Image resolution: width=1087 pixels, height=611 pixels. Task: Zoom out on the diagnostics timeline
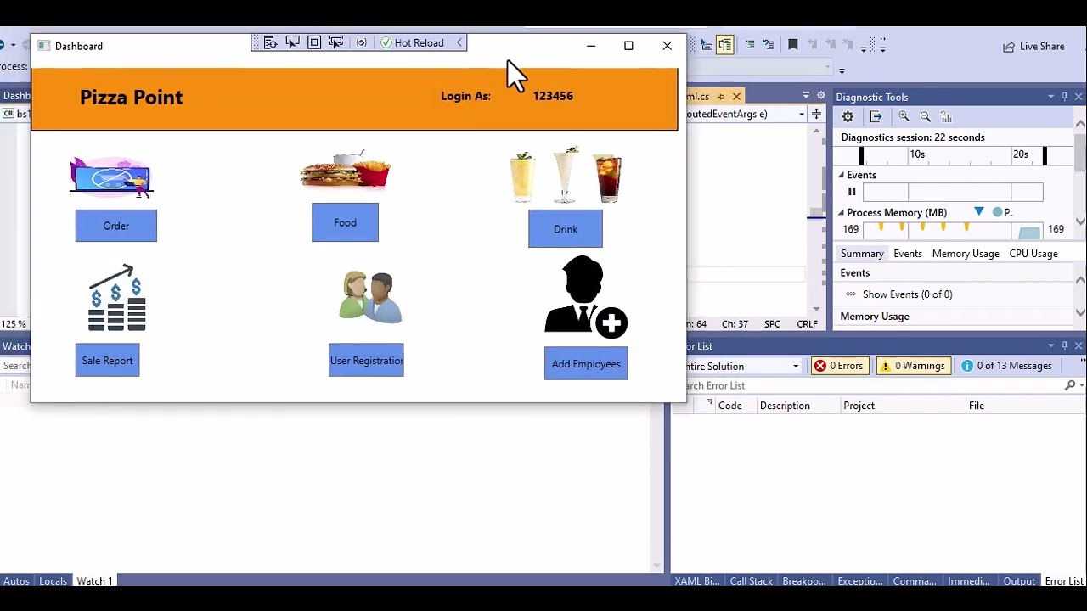click(x=926, y=117)
